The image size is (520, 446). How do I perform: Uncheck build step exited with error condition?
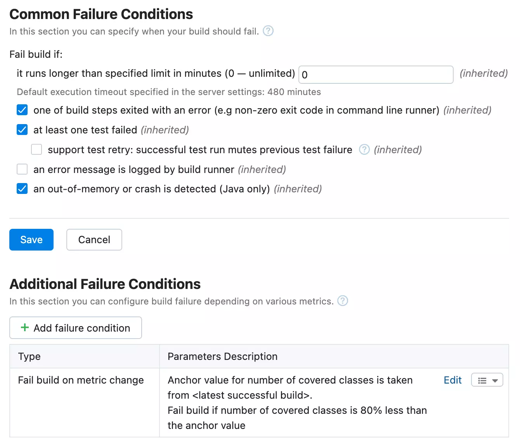point(22,110)
